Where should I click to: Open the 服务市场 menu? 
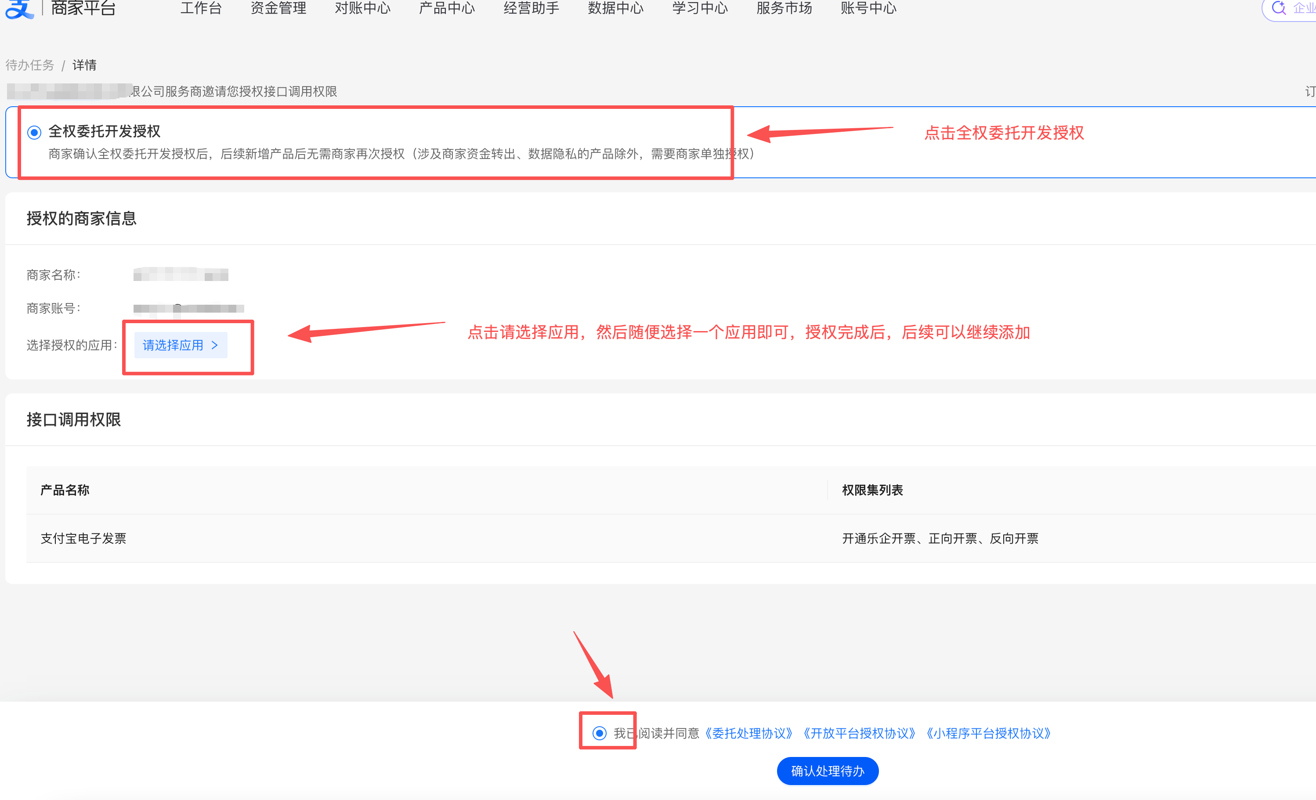tap(784, 8)
